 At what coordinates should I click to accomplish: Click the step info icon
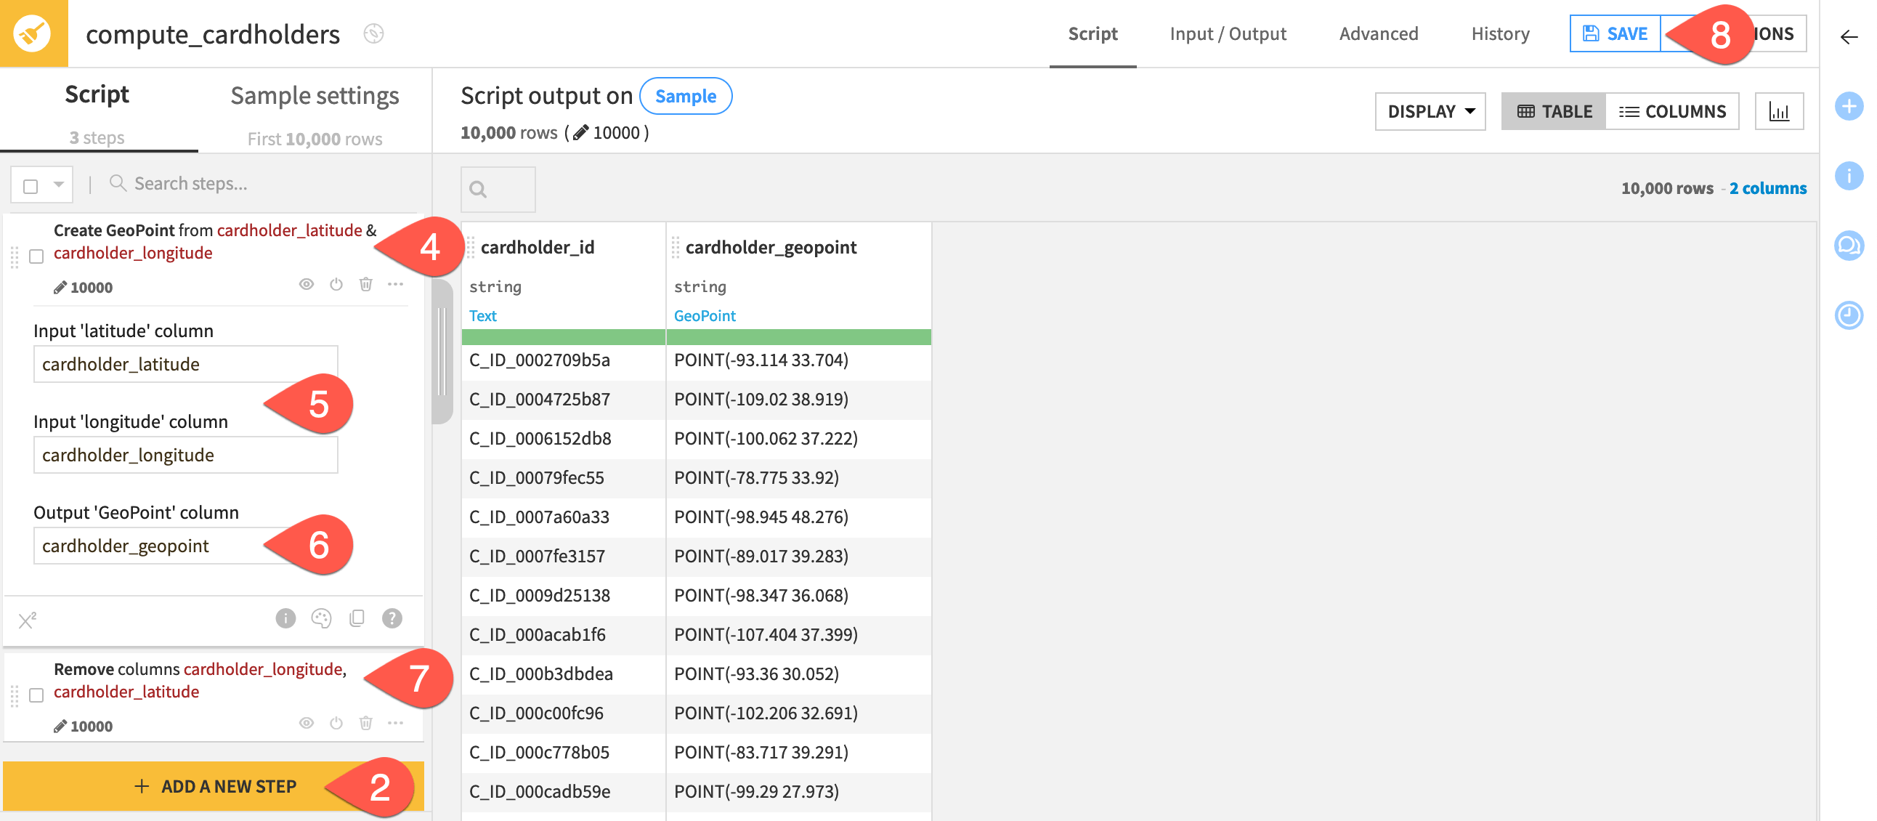tap(285, 618)
